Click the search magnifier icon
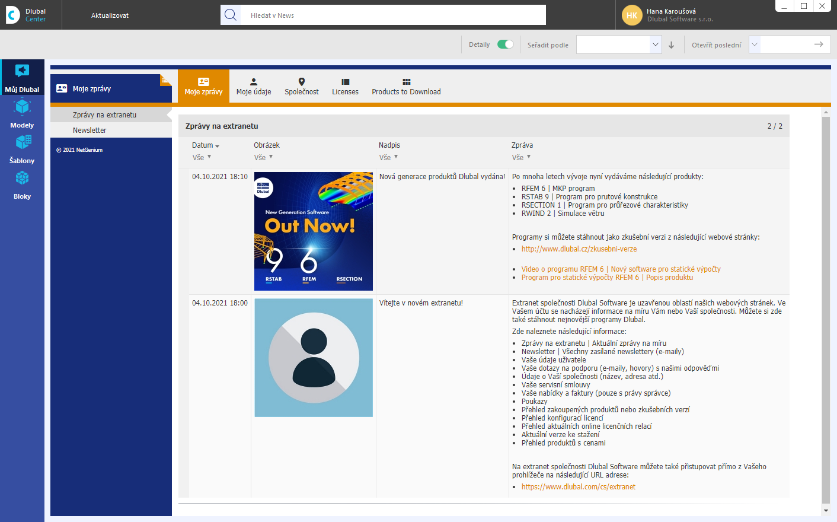This screenshot has width=837, height=522. pos(231,15)
